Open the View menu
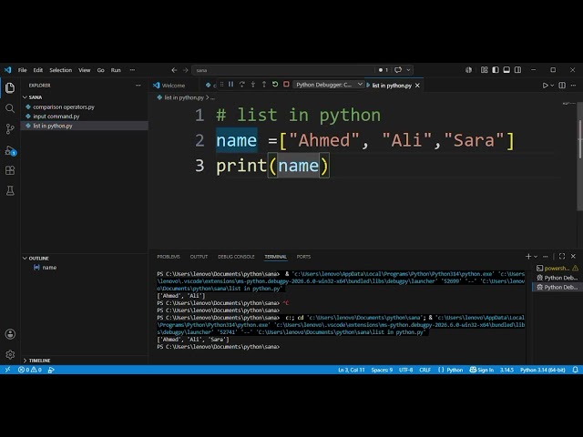Image resolution: width=583 pixels, height=437 pixels. click(x=85, y=70)
